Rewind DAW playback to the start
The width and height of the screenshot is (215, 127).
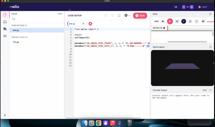(163, 21)
